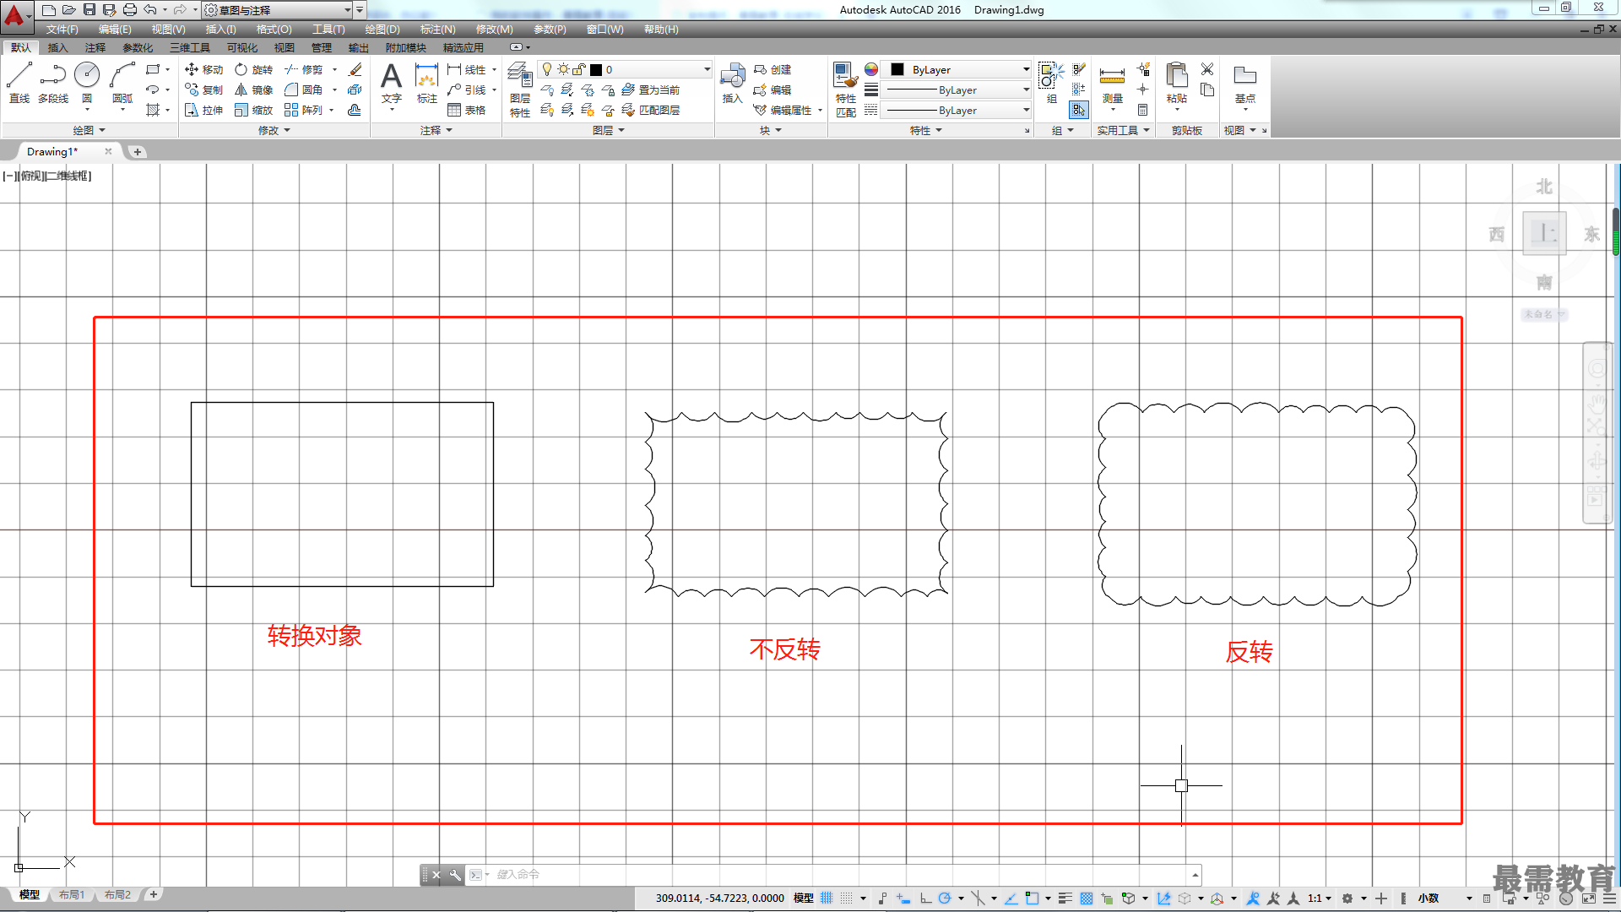Viewport: 1621px width, 912px height.
Task: Expand the 注释 (Annotation) panel
Action: [x=436, y=130]
